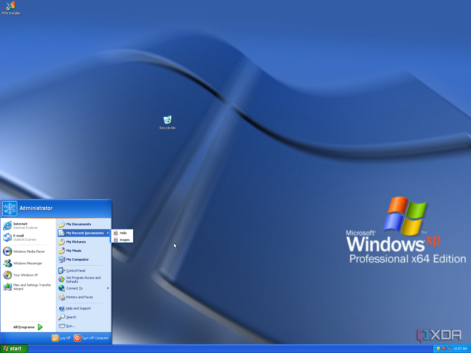Click the speaker volume tray icon
The height and width of the screenshot is (353, 471).
(x=449, y=349)
